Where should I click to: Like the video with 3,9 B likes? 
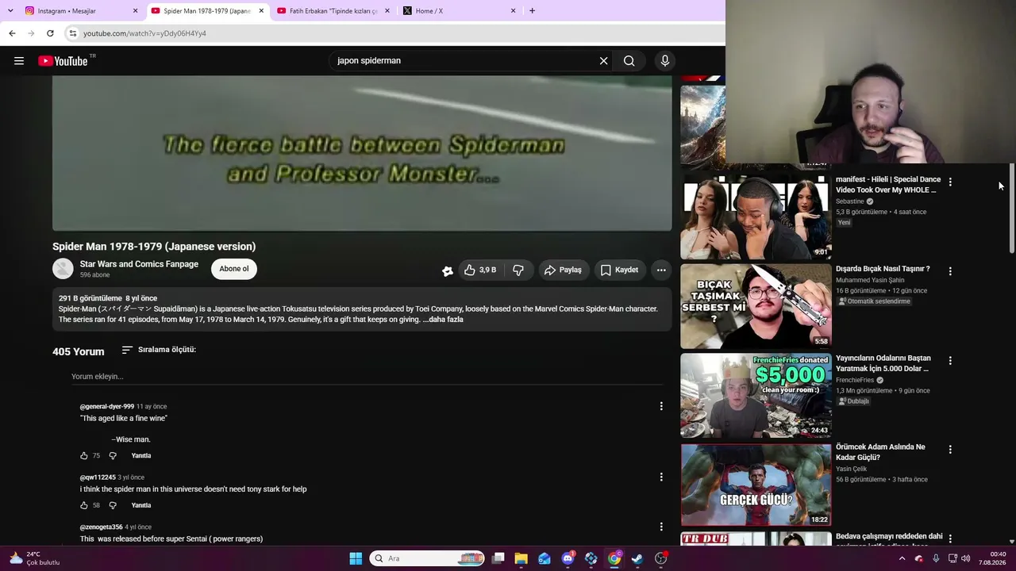481,270
